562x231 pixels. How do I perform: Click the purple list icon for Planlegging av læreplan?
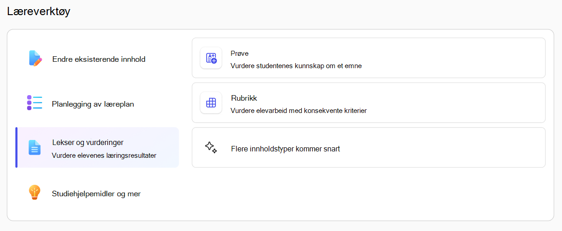click(x=34, y=103)
